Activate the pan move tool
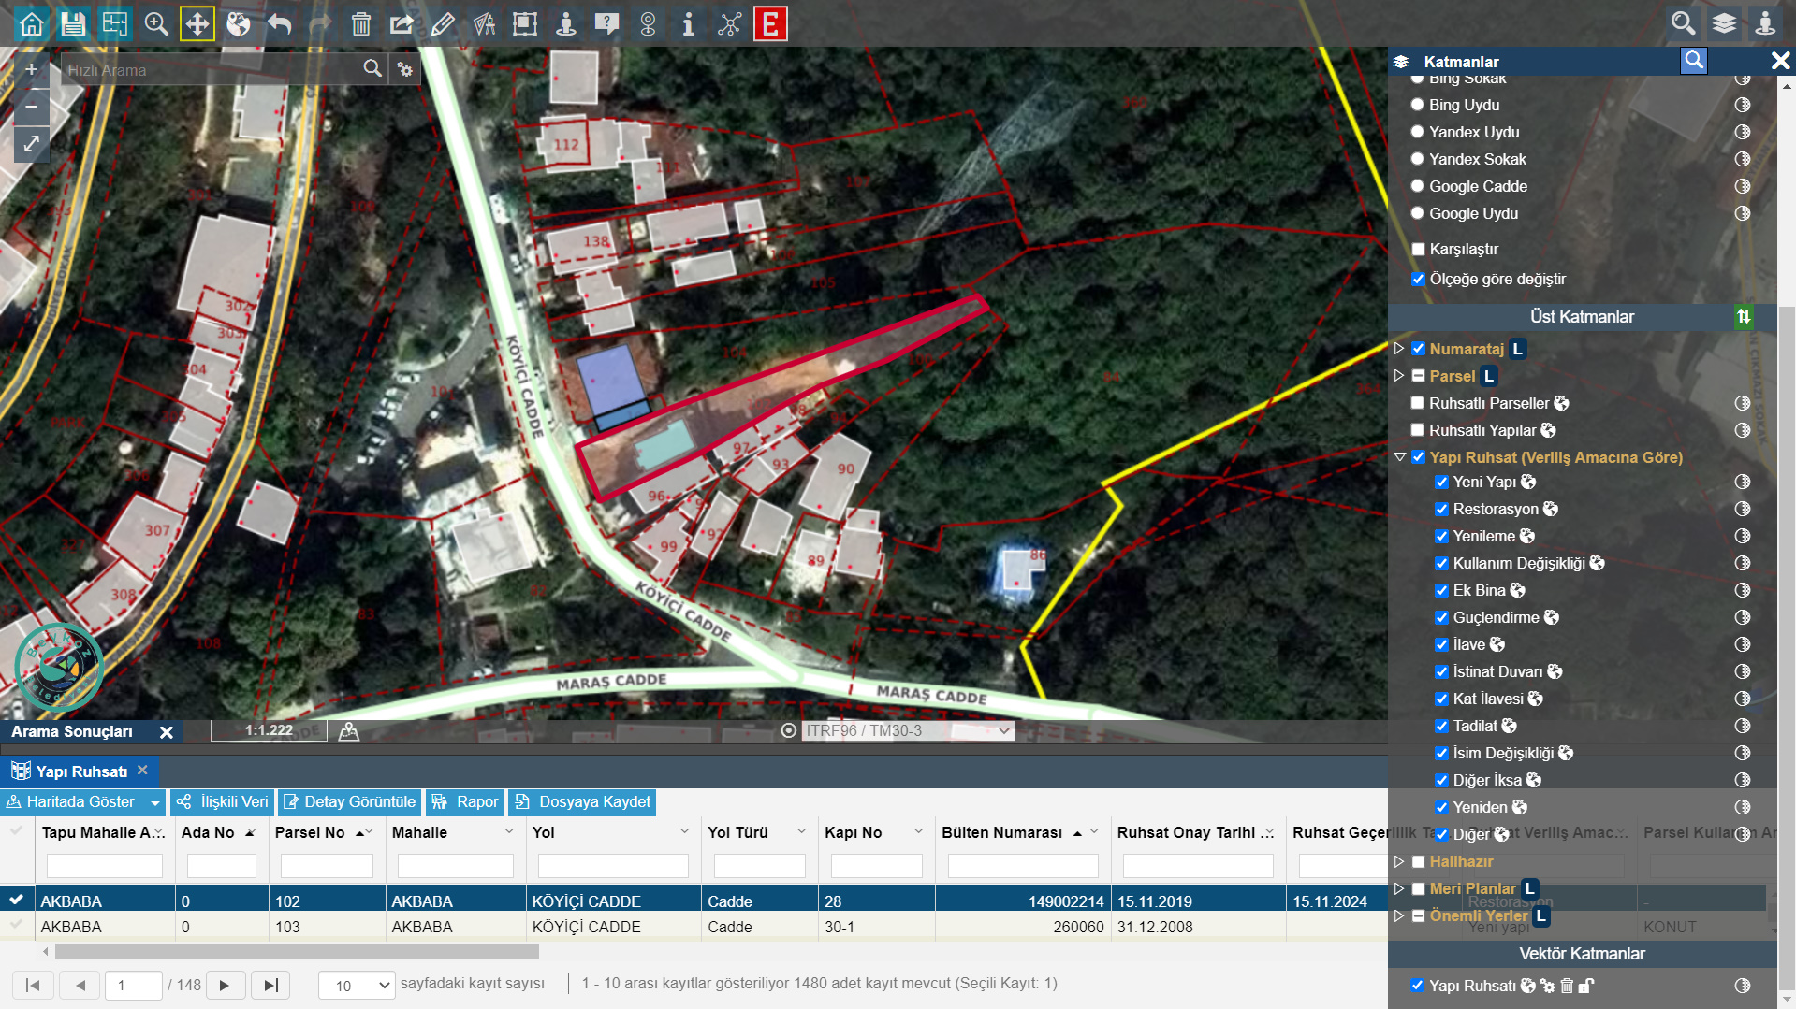Screen dimensions: 1796x1009 197,23
